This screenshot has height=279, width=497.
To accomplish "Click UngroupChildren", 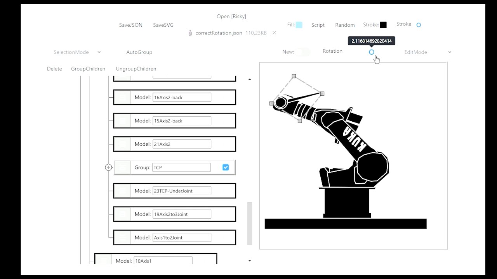I will click(x=136, y=69).
